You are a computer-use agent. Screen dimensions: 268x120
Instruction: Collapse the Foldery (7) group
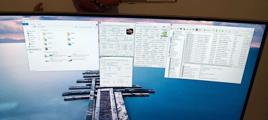tap(40, 30)
